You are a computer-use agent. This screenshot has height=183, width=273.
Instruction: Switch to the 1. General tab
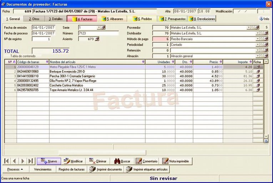click(x=13, y=19)
